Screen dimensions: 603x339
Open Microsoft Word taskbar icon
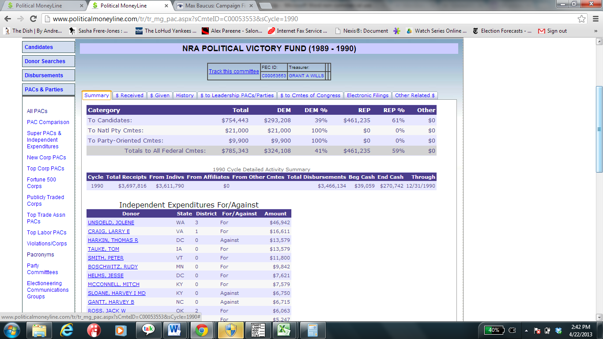point(175,330)
